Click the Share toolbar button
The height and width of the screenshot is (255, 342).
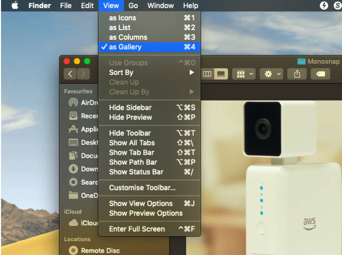pyautogui.click(x=297, y=74)
